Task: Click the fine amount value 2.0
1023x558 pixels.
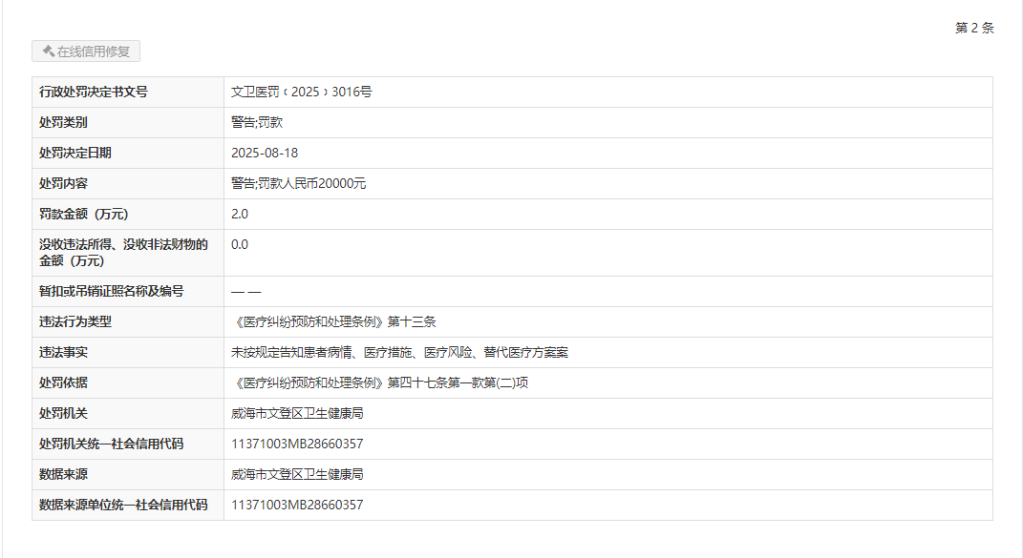Action: (x=240, y=214)
